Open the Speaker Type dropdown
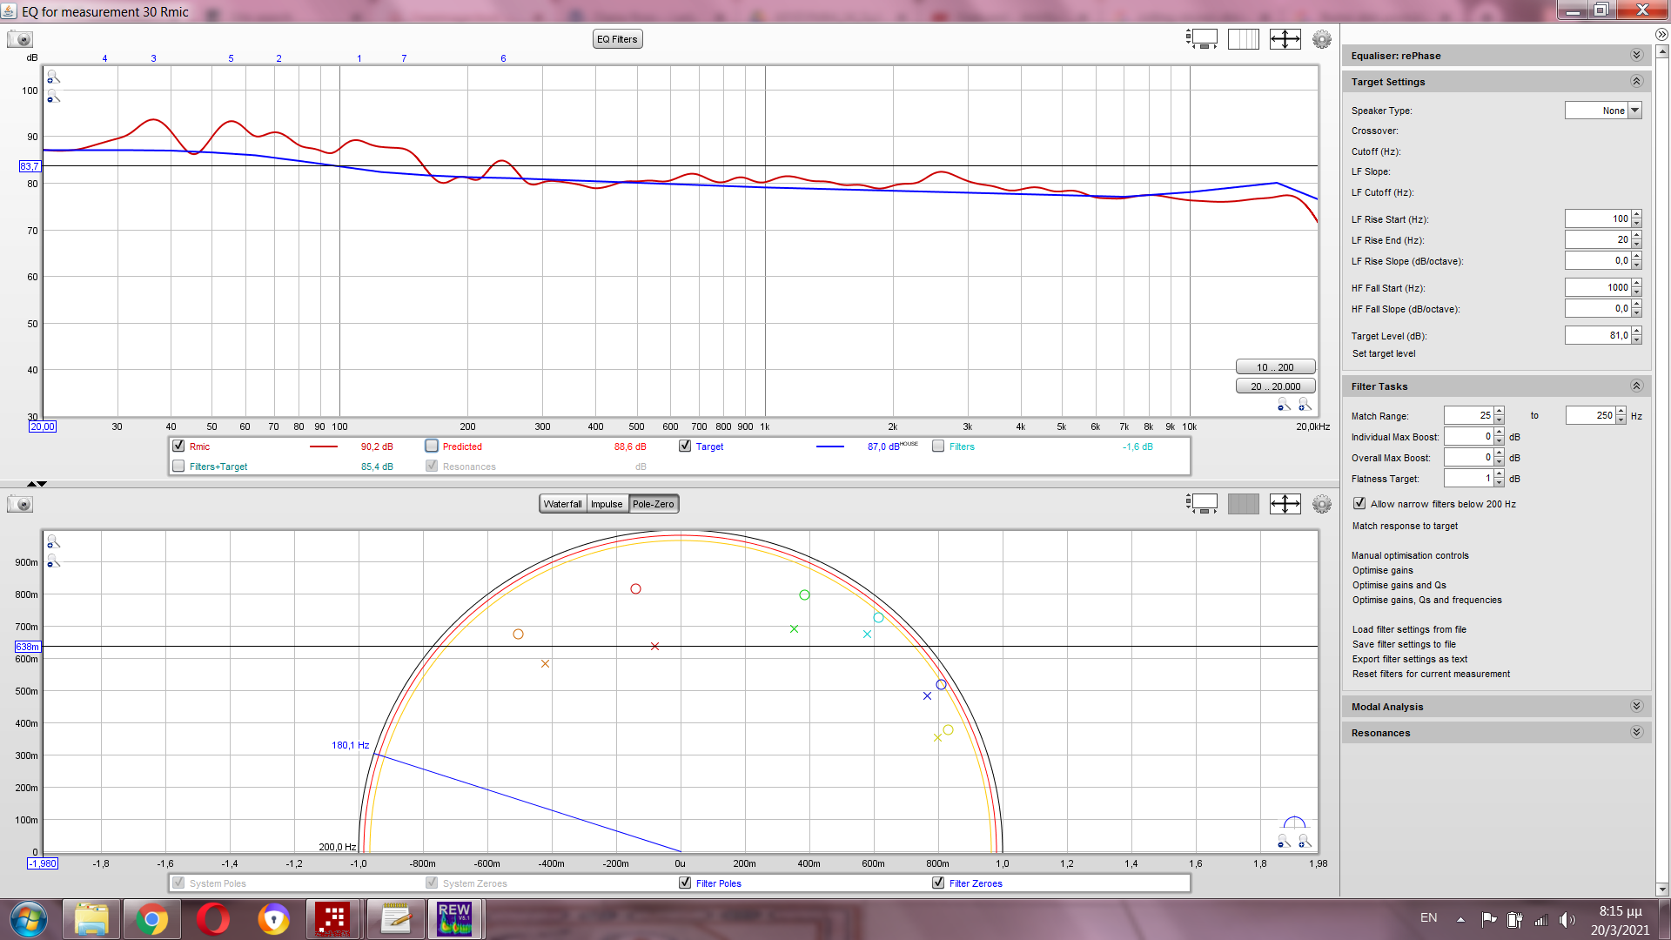The height and width of the screenshot is (940, 1671). [x=1634, y=111]
